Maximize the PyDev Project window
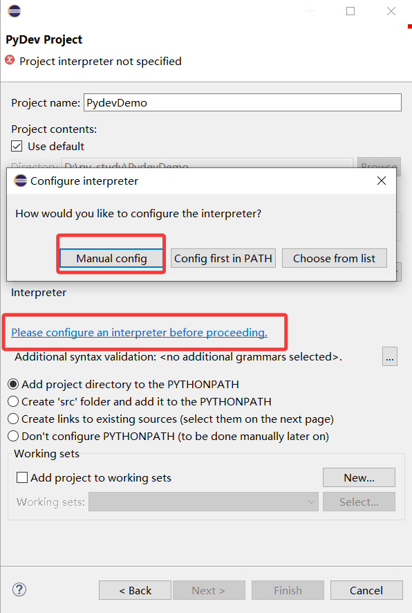412x613 pixels. [x=350, y=11]
